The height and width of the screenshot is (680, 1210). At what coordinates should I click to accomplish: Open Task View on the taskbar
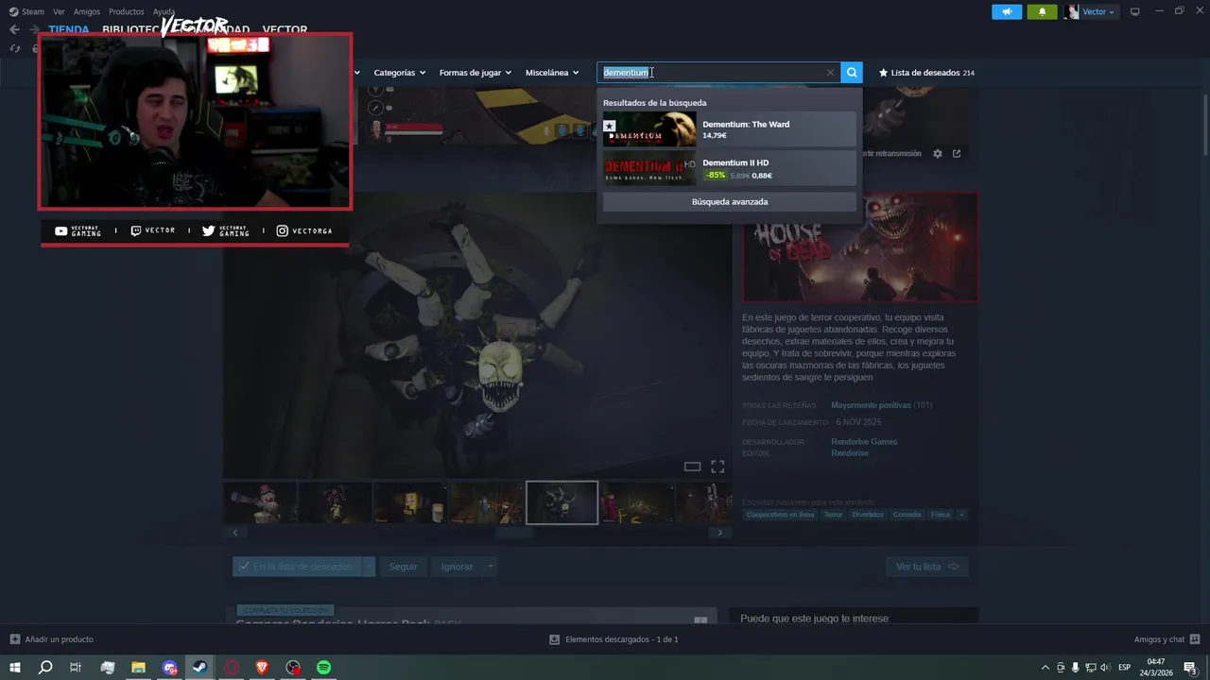click(76, 668)
